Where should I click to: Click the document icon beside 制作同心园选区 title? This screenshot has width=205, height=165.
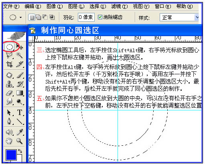click(x=32, y=31)
